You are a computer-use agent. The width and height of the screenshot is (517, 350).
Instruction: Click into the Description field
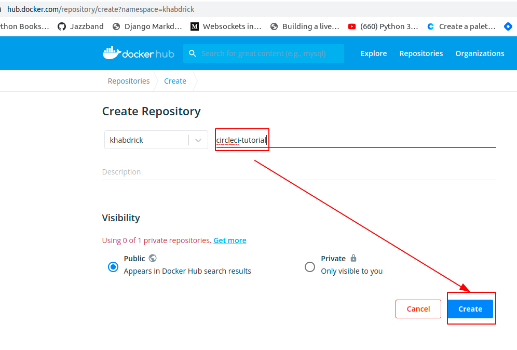coord(299,172)
